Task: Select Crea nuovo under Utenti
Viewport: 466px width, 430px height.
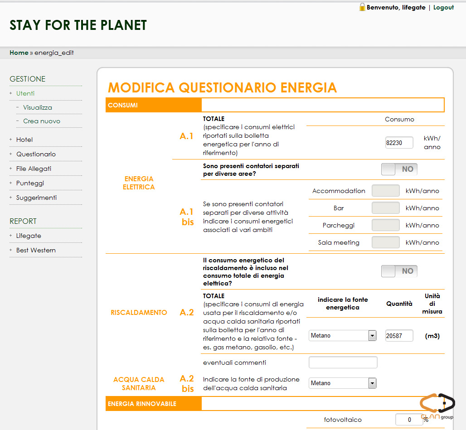Action: coord(42,121)
